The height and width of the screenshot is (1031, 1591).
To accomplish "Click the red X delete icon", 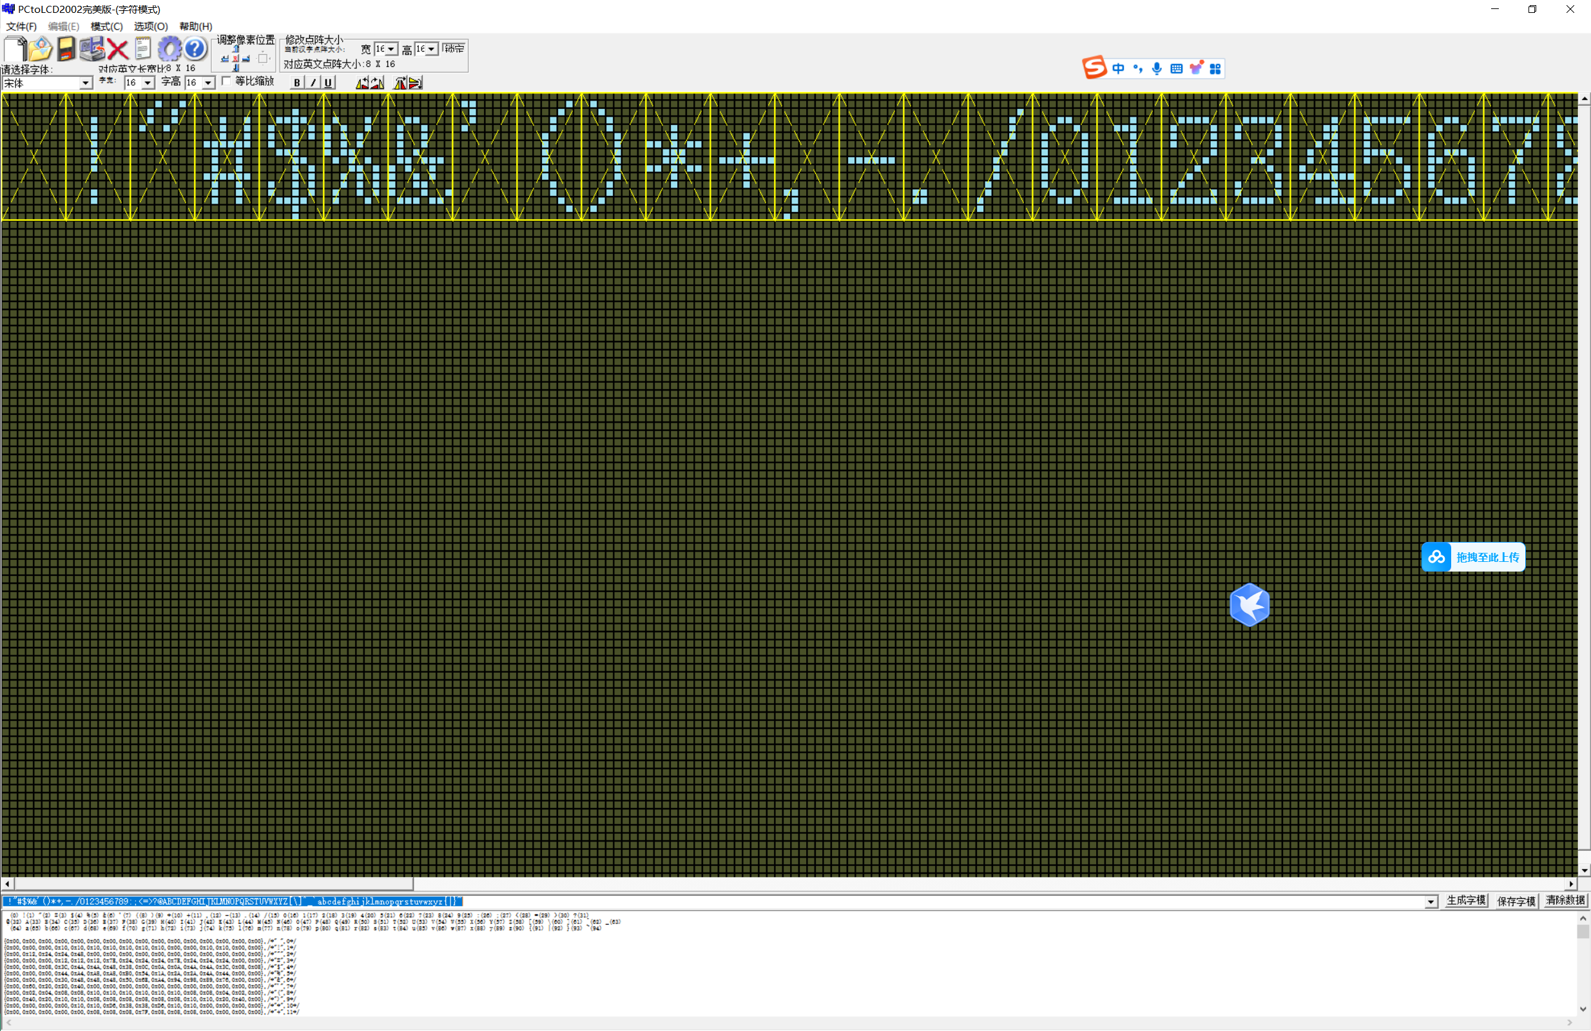I will 118,49.
